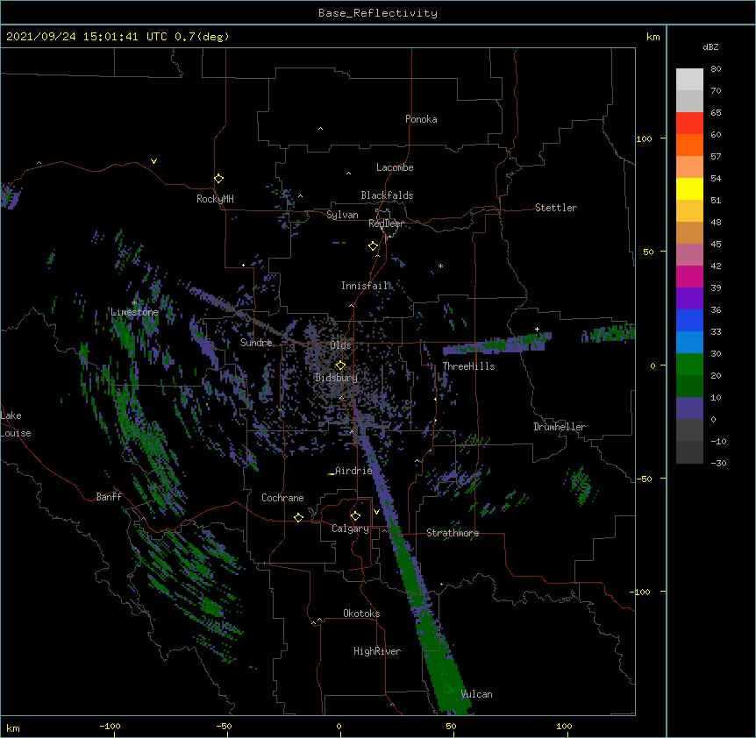Click the 80 value on the dBZ legend
The width and height of the screenshot is (756, 738).
716,69
